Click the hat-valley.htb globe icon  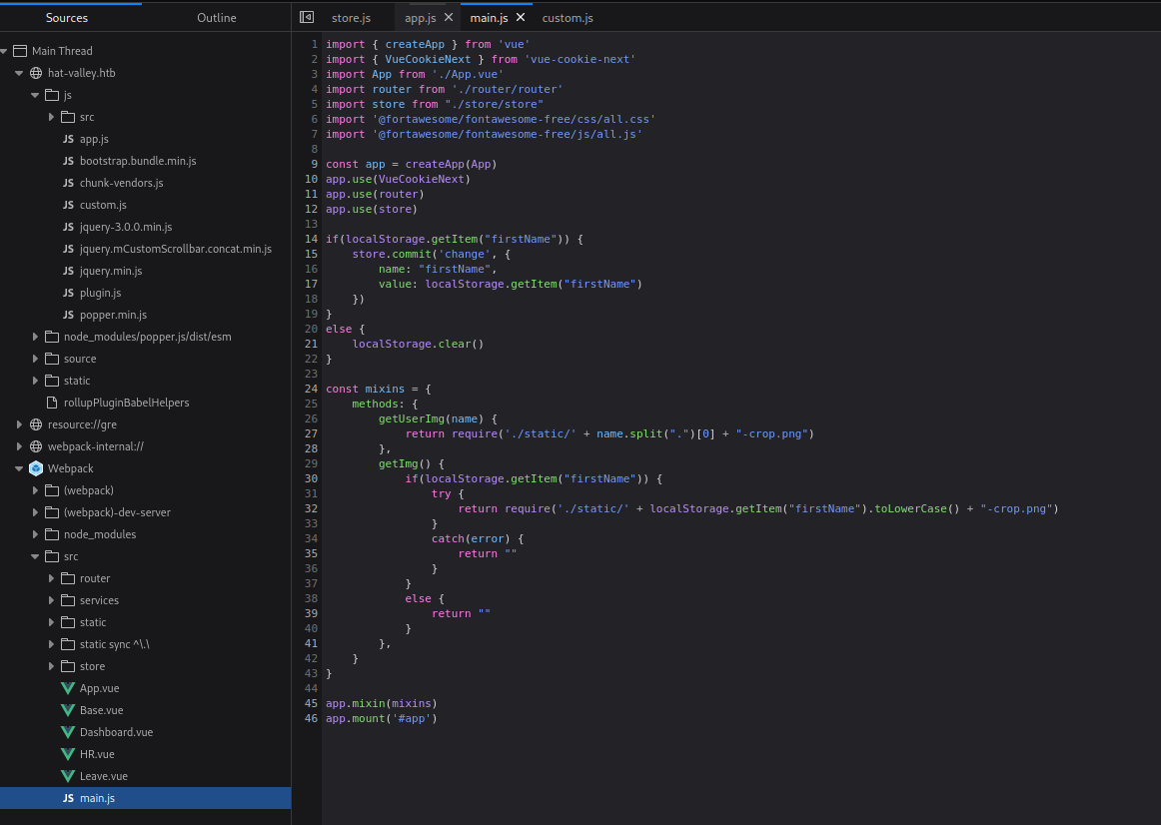pyautogui.click(x=37, y=73)
